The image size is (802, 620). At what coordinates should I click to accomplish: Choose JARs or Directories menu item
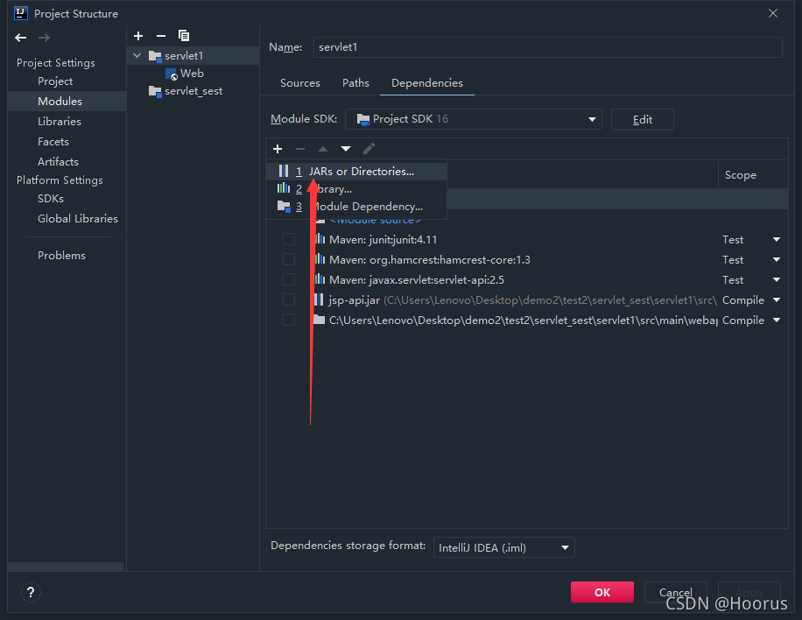pos(356,171)
